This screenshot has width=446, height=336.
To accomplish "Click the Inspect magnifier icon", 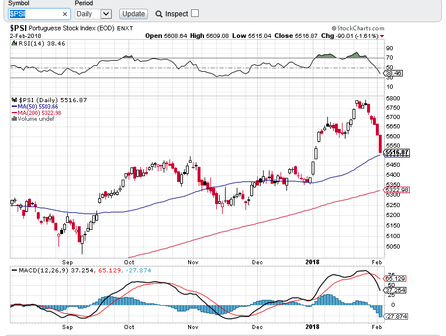I will [x=159, y=14].
